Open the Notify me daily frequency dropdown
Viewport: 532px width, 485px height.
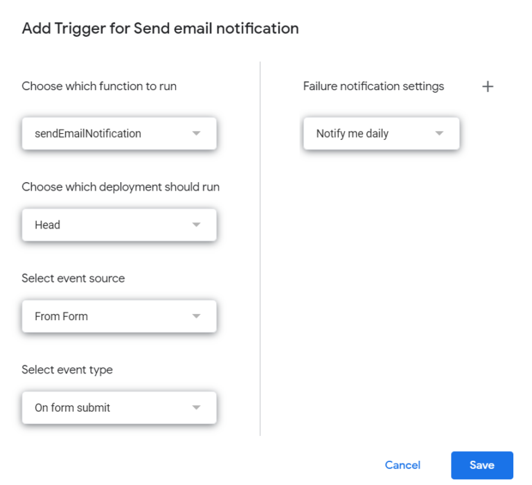point(382,134)
